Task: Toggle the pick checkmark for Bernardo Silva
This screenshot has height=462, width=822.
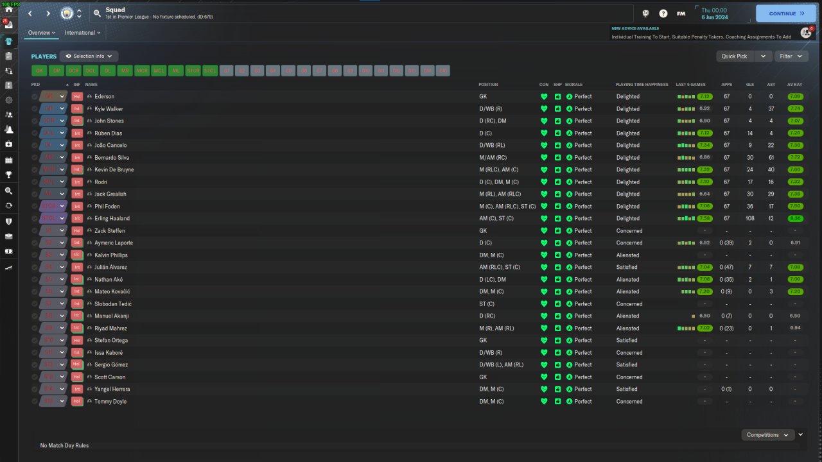Action: 35,158
